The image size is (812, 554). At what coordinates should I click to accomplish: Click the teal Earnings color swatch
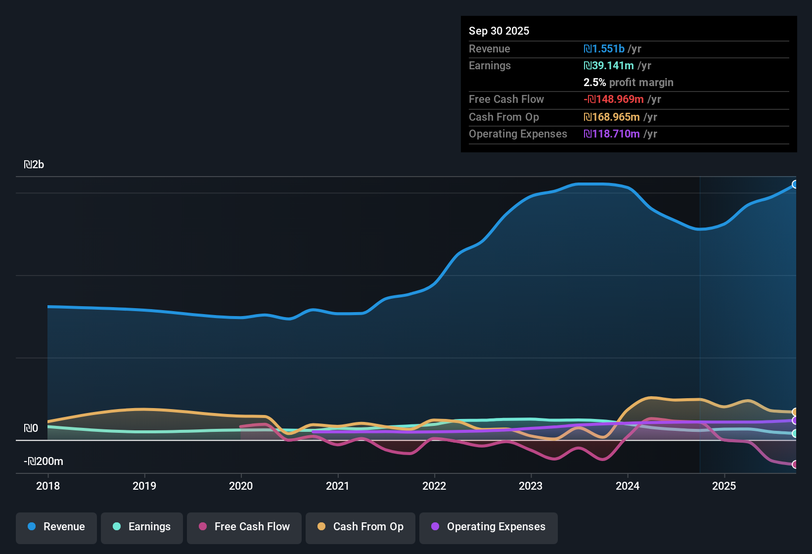[117, 527]
